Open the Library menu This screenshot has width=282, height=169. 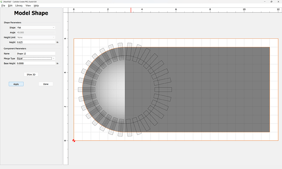(19, 6)
